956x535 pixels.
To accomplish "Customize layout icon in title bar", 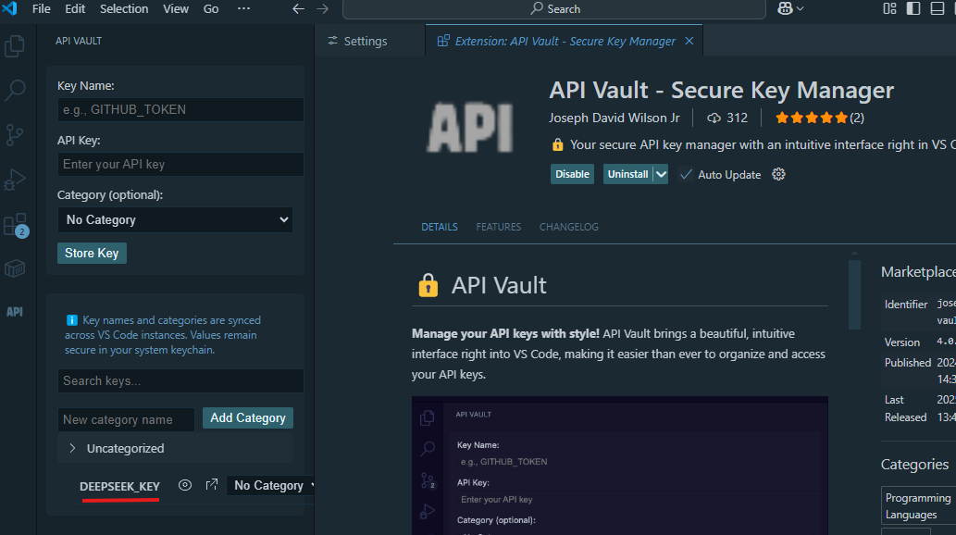I will pyautogui.click(x=890, y=8).
